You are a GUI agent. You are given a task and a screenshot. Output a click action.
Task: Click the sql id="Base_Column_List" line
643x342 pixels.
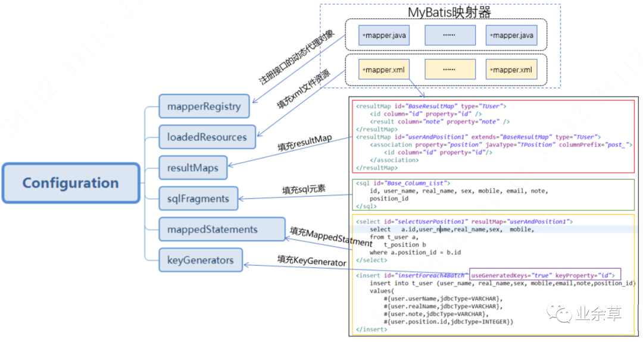point(403,183)
